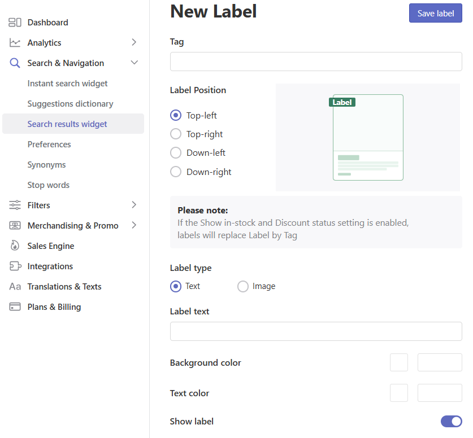473x438 pixels.
Task: Click the Sales Engine flame icon
Action: click(15, 246)
